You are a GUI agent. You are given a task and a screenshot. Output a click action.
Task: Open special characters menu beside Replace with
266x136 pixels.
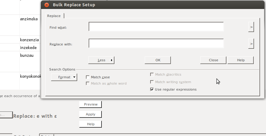coord(251,44)
